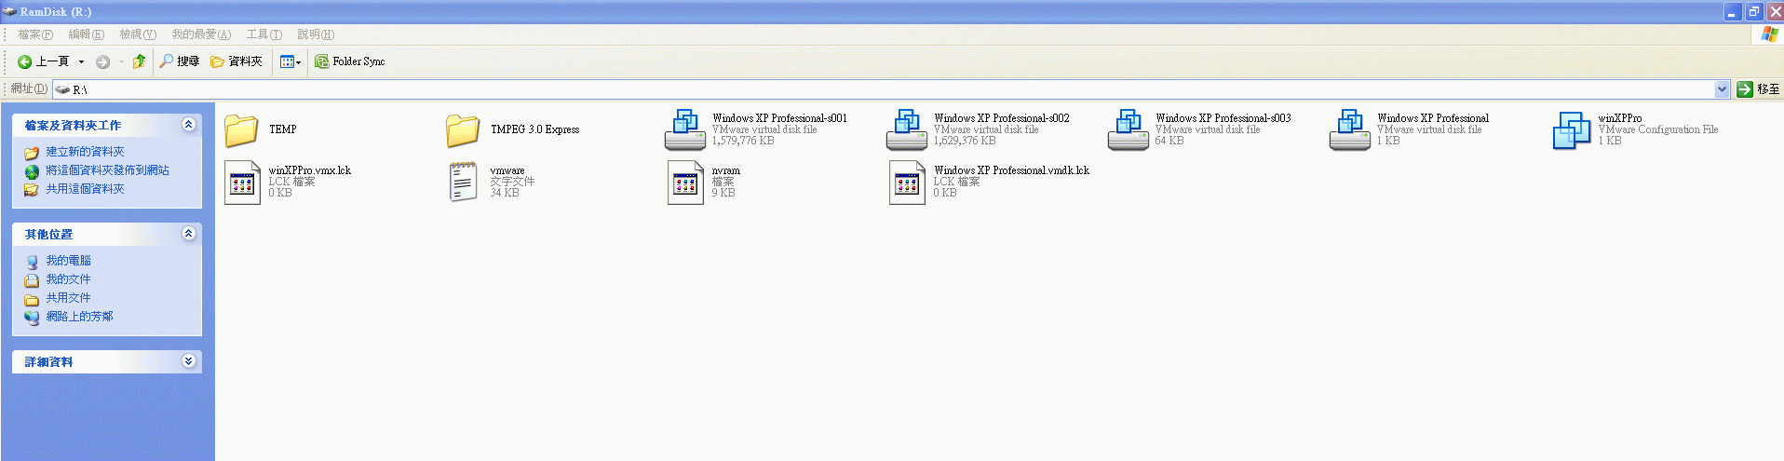Click 將這個資料夾發佈到網站 link
The image size is (1784, 461).
[107, 170]
